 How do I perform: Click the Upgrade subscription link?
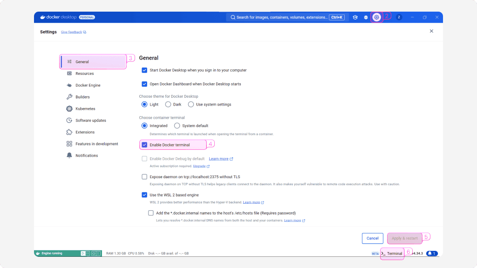(x=199, y=166)
